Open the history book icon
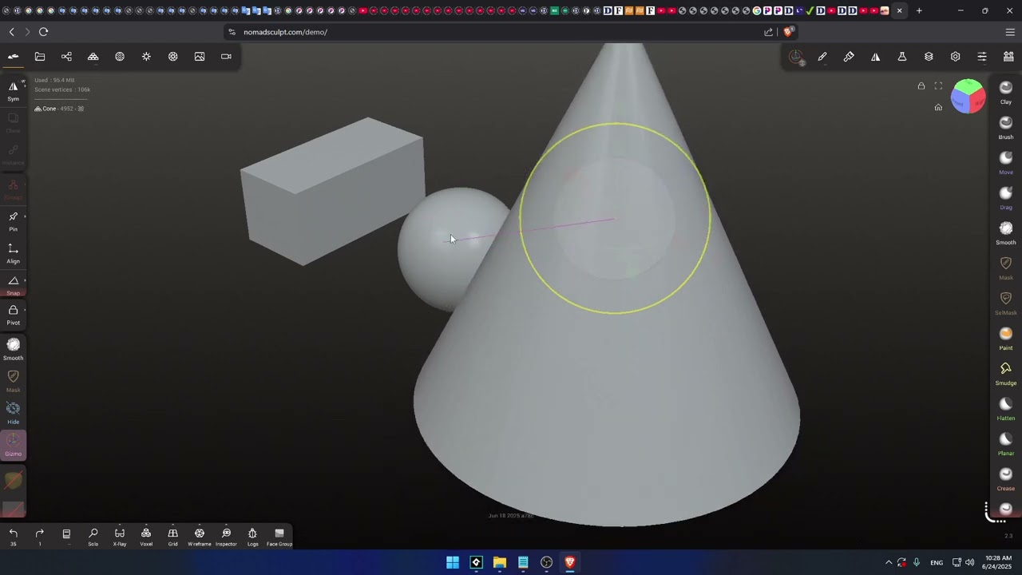 [66, 533]
